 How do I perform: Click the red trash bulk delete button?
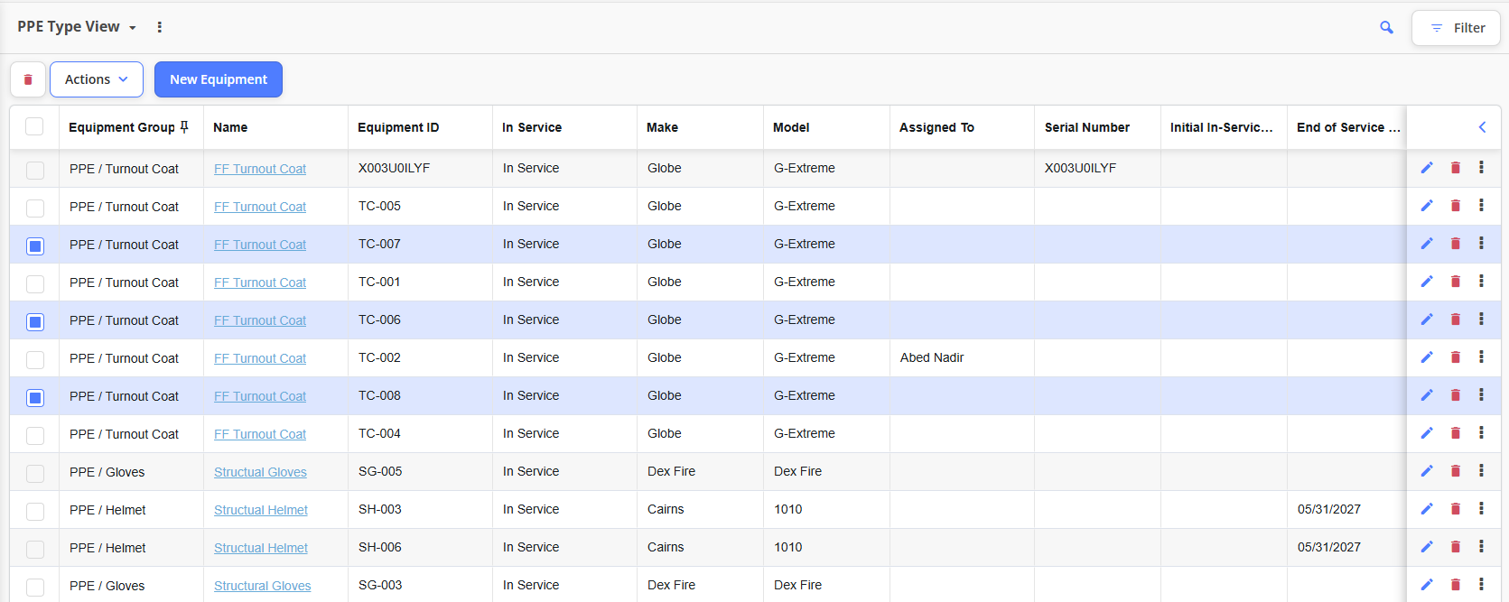click(x=28, y=79)
